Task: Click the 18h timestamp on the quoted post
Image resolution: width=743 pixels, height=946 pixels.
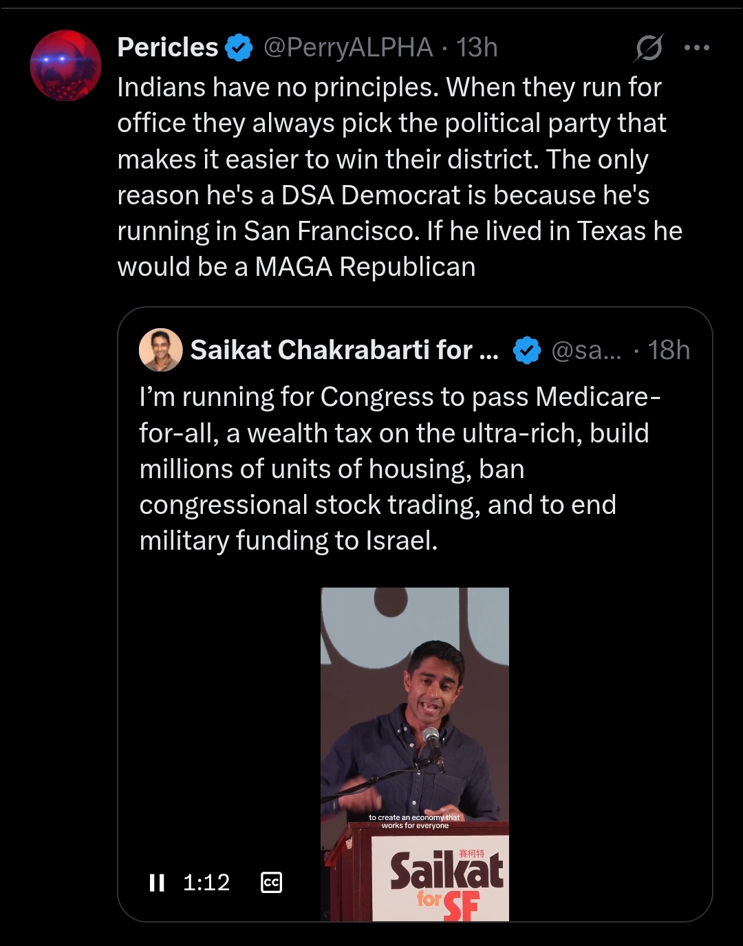Action: coord(669,350)
